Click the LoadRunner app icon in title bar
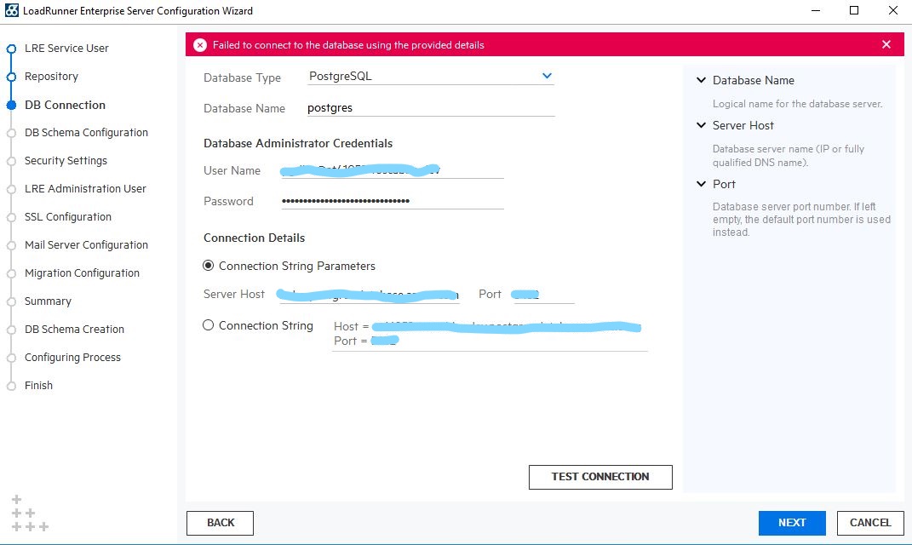Screen dimensions: 912x545 (9, 11)
